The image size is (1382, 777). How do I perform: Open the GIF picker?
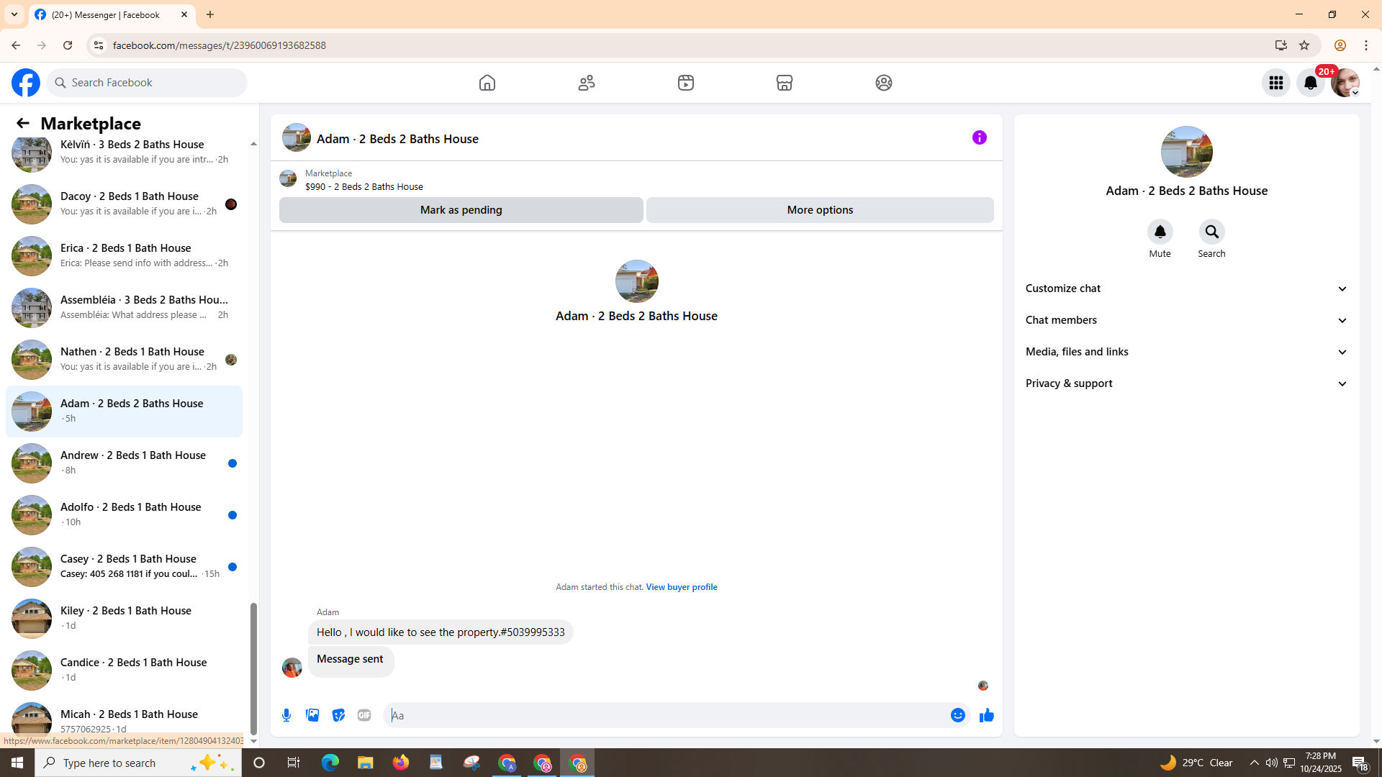(364, 715)
